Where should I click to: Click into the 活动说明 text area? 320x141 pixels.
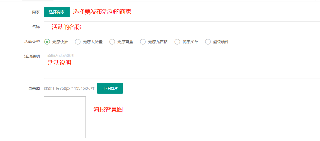click(x=182, y=65)
